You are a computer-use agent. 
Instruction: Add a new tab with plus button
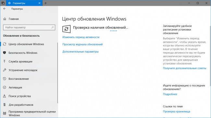(46, 3)
